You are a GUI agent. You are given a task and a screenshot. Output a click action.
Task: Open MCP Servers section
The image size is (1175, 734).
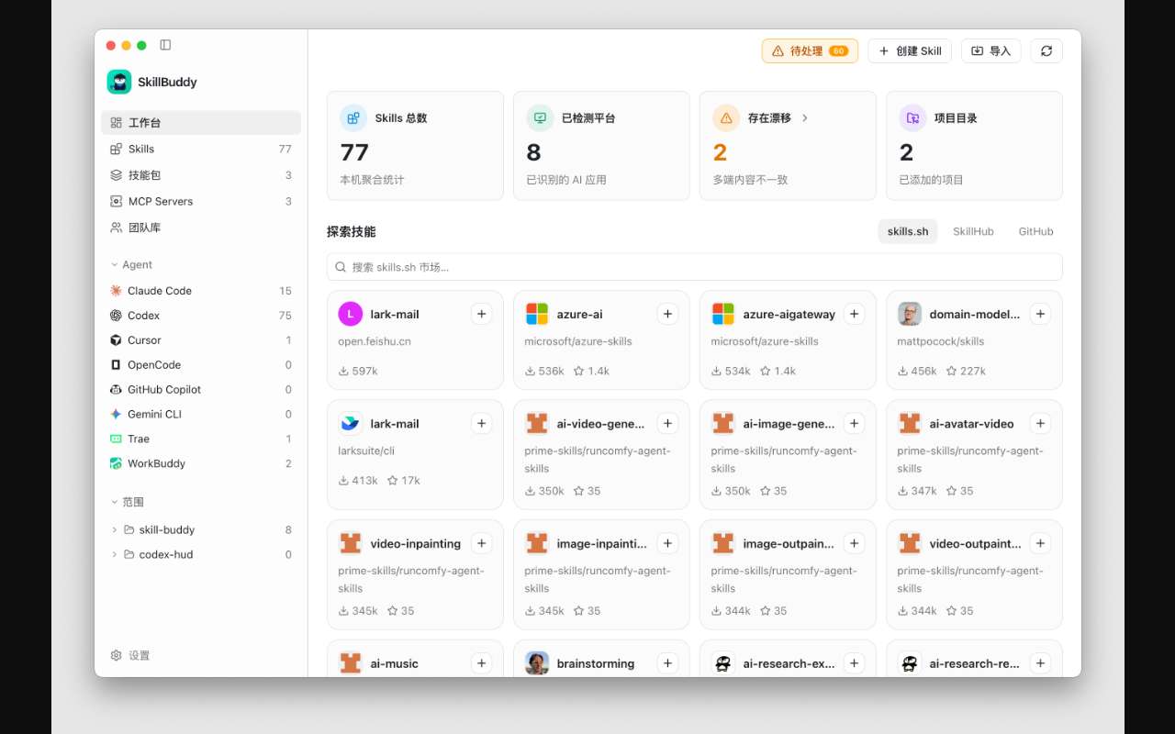coord(201,201)
